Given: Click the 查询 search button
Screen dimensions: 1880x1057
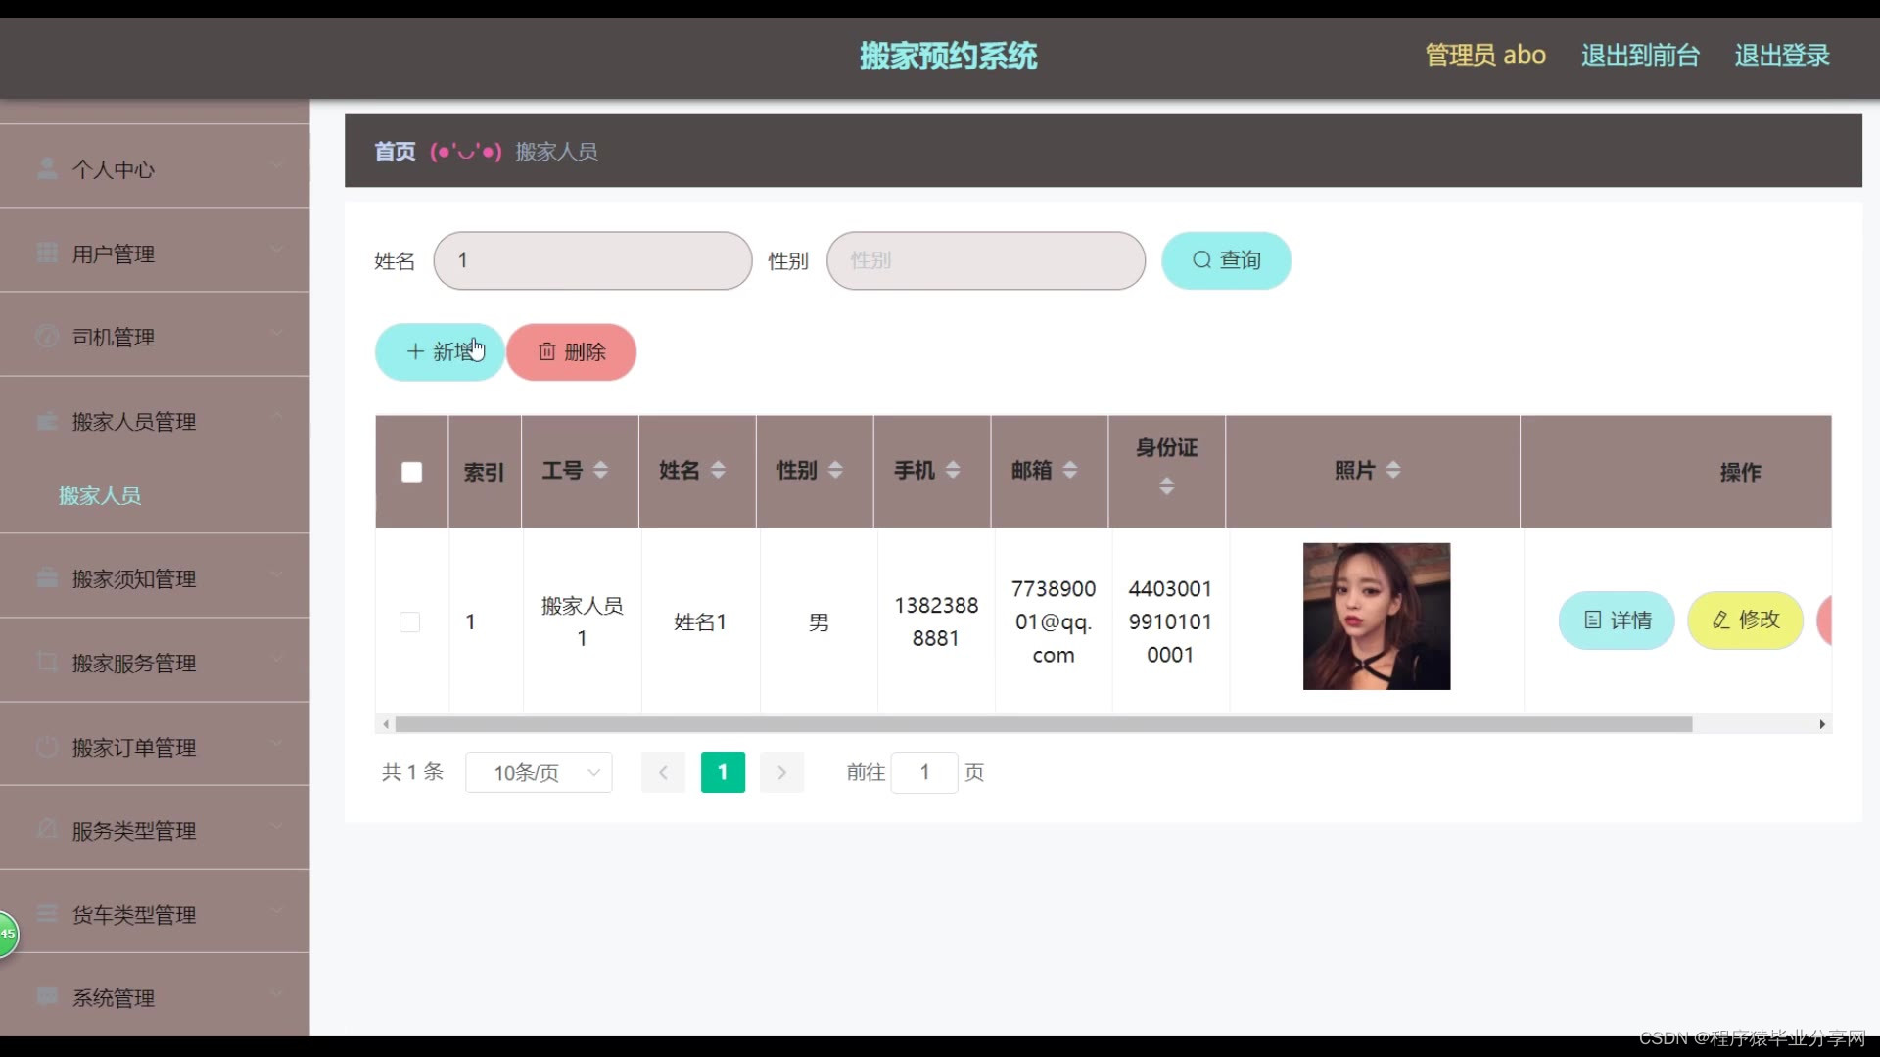Looking at the screenshot, I should point(1225,260).
